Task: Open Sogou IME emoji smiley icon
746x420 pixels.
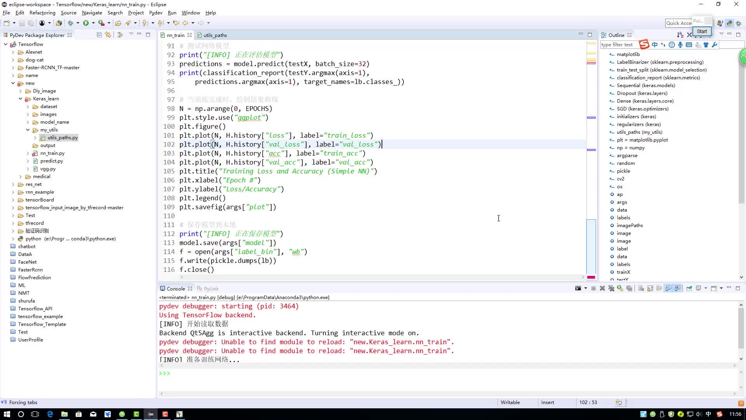Action: [x=672, y=45]
